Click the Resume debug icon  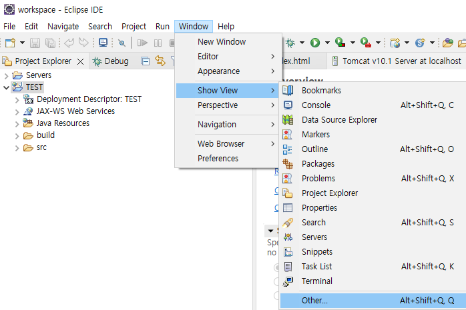(x=142, y=43)
